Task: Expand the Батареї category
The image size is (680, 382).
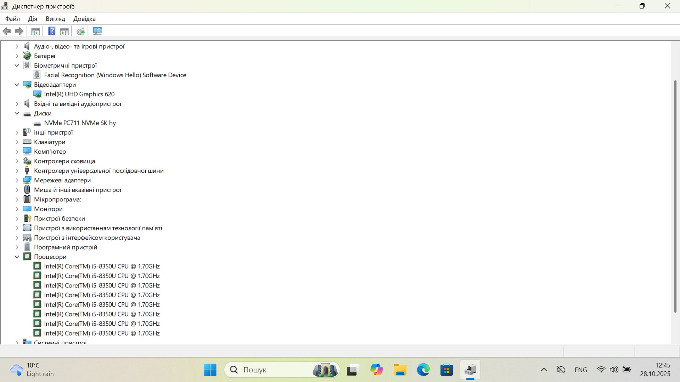Action: (17, 56)
